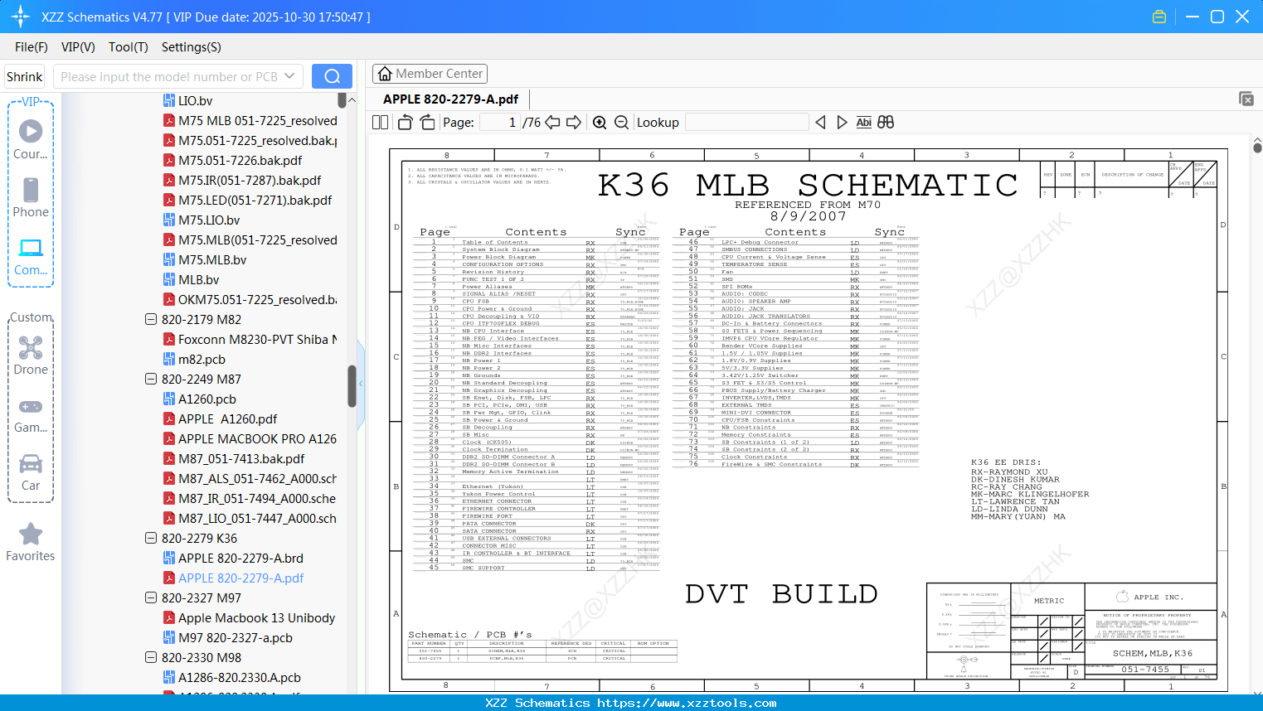This screenshot has height=711, width=1263.
Task: Open the Tool(T) menu
Action: pyautogui.click(x=129, y=47)
